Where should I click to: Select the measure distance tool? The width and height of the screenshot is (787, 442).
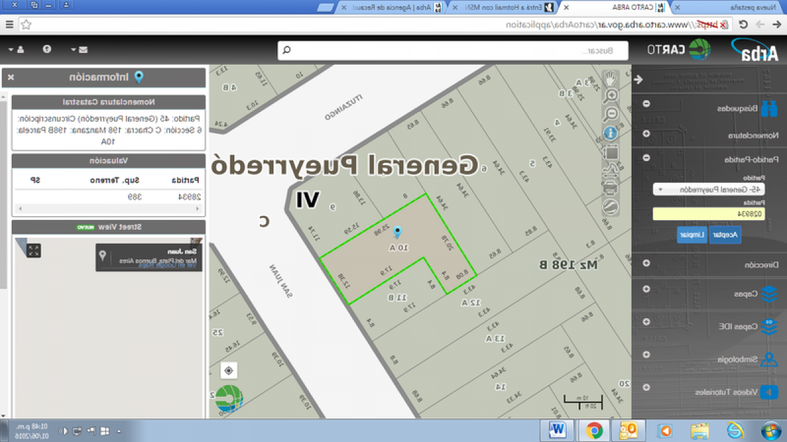click(610, 168)
